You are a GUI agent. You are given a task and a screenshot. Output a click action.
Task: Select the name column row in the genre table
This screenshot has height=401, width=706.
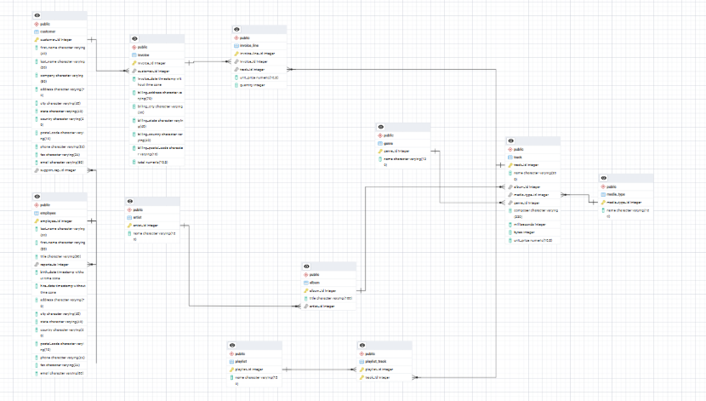[403, 162]
